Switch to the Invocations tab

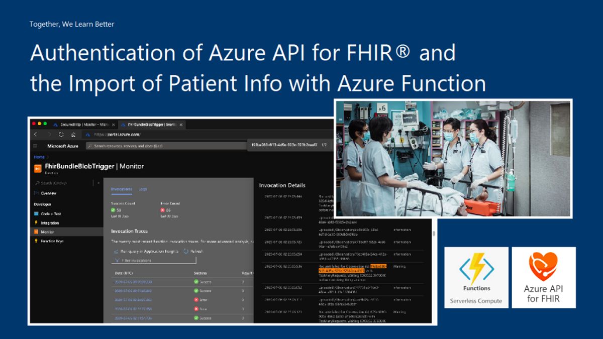coord(121,189)
